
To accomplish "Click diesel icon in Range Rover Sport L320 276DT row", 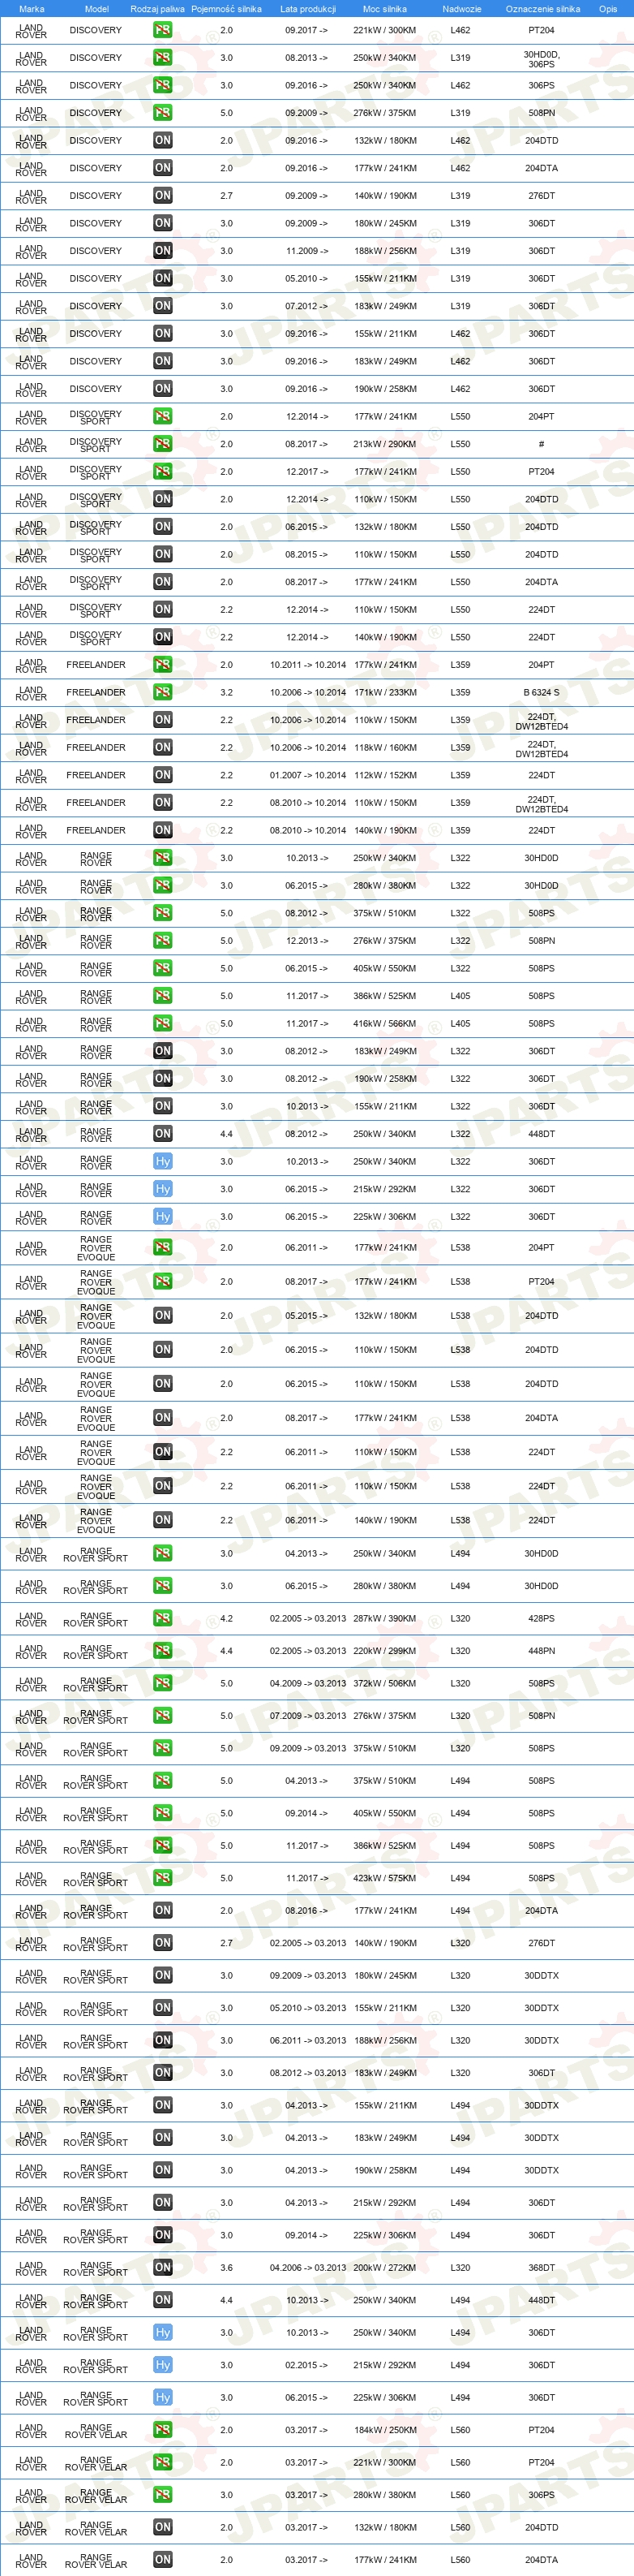I will click(x=162, y=1943).
